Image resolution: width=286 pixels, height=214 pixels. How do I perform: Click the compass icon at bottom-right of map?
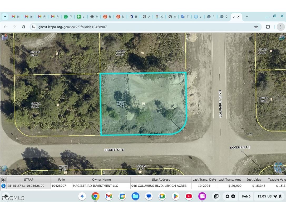(279, 168)
